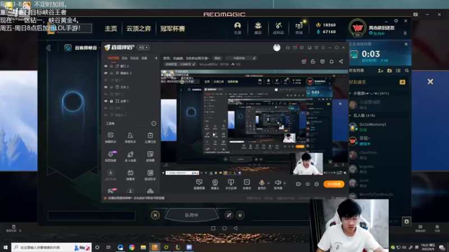Image resolution: width=449 pixels, height=252 pixels.
Task: Open 多人连麦 tool in toolbox
Action: (130, 156)
